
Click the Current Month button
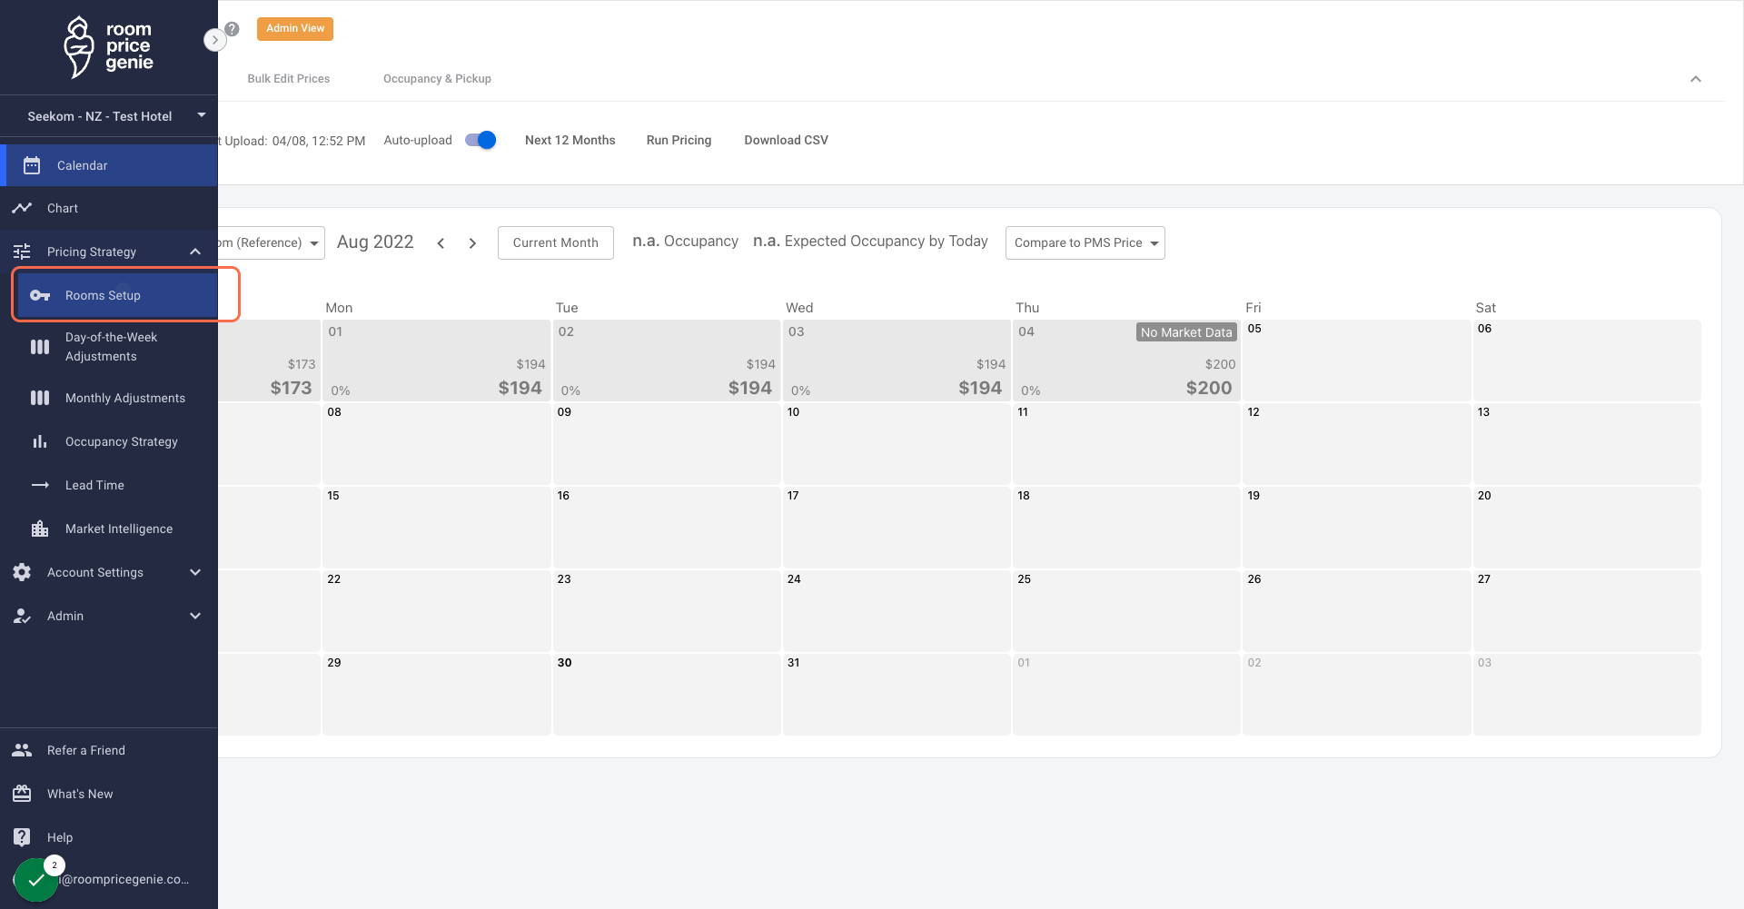click(x=556, y=242)
